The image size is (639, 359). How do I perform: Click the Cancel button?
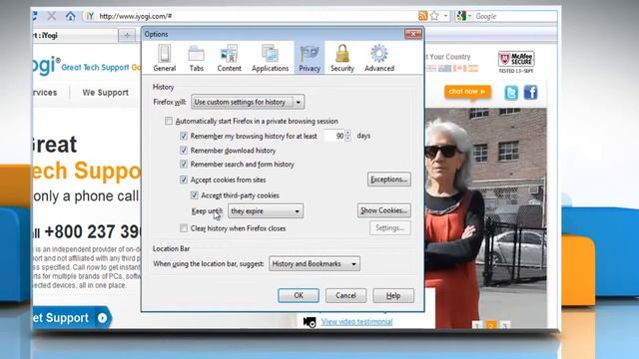click(345, 295)
